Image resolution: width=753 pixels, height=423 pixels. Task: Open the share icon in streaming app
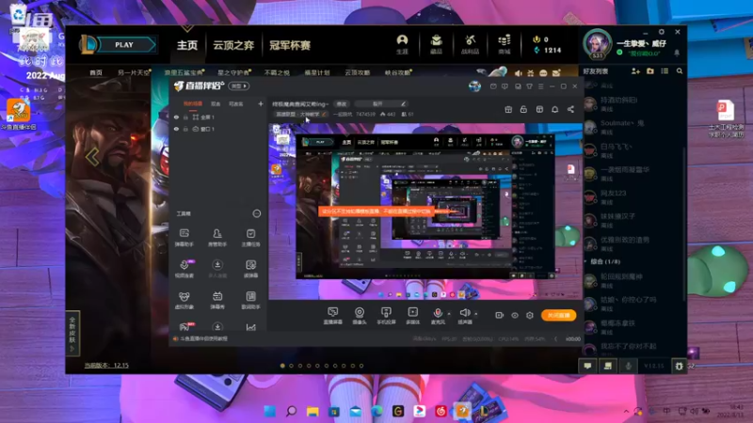(x=570, y=109)
